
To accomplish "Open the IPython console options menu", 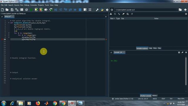I will click(x=186, y=52).
